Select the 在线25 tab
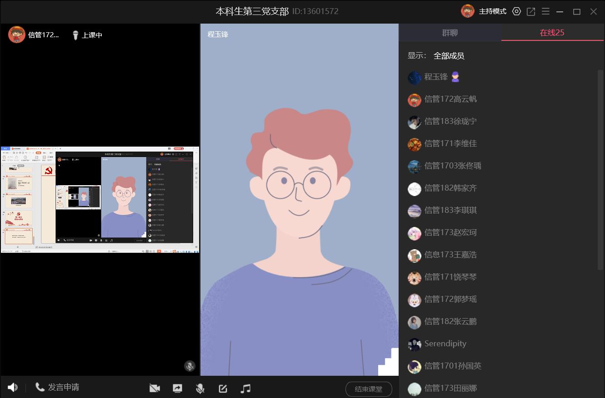The height and width of the screenshot is (398, 605). pos(552,33)
